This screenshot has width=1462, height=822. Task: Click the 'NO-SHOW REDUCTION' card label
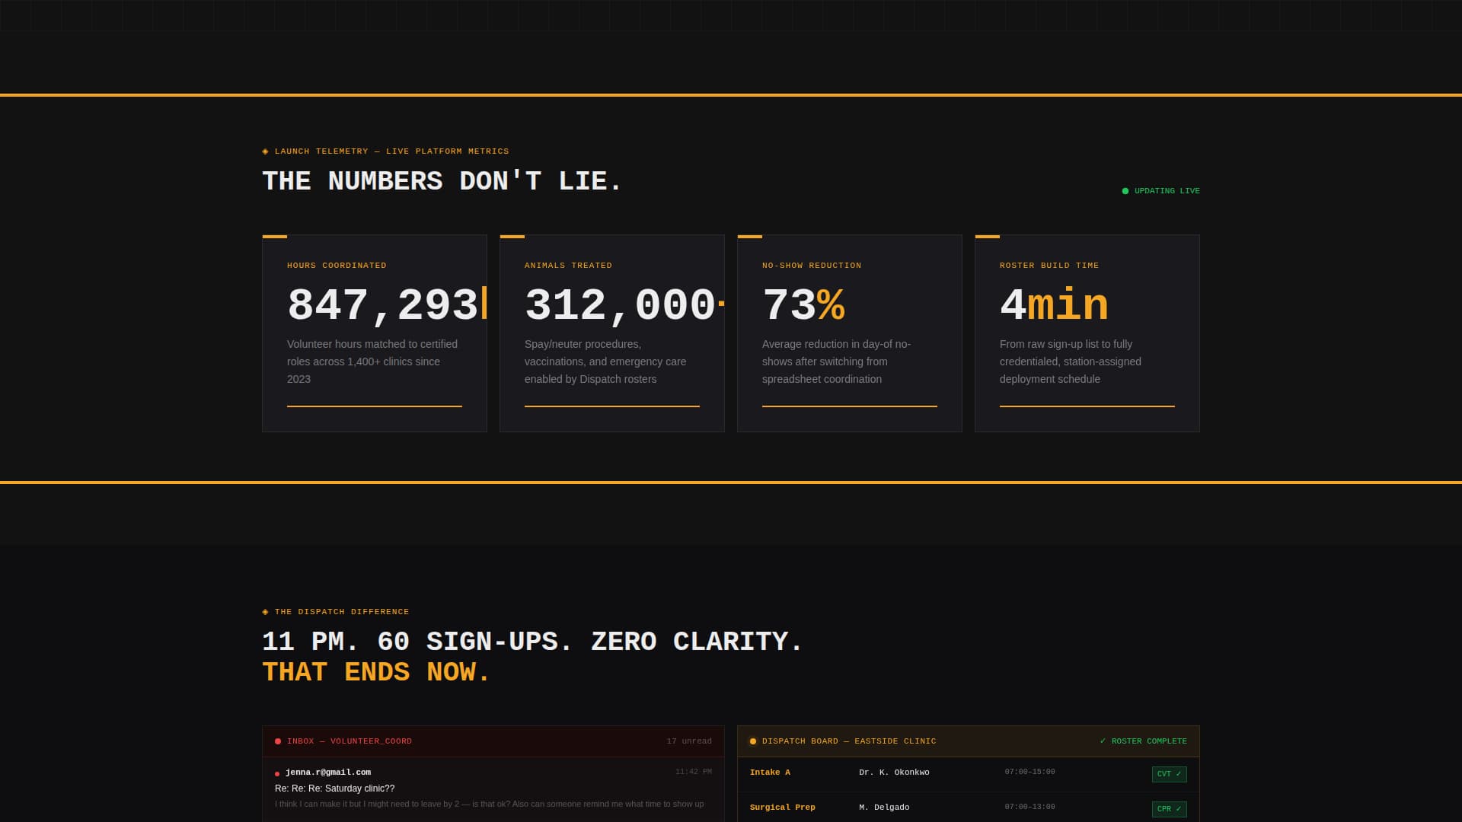[x=812, y=266]
